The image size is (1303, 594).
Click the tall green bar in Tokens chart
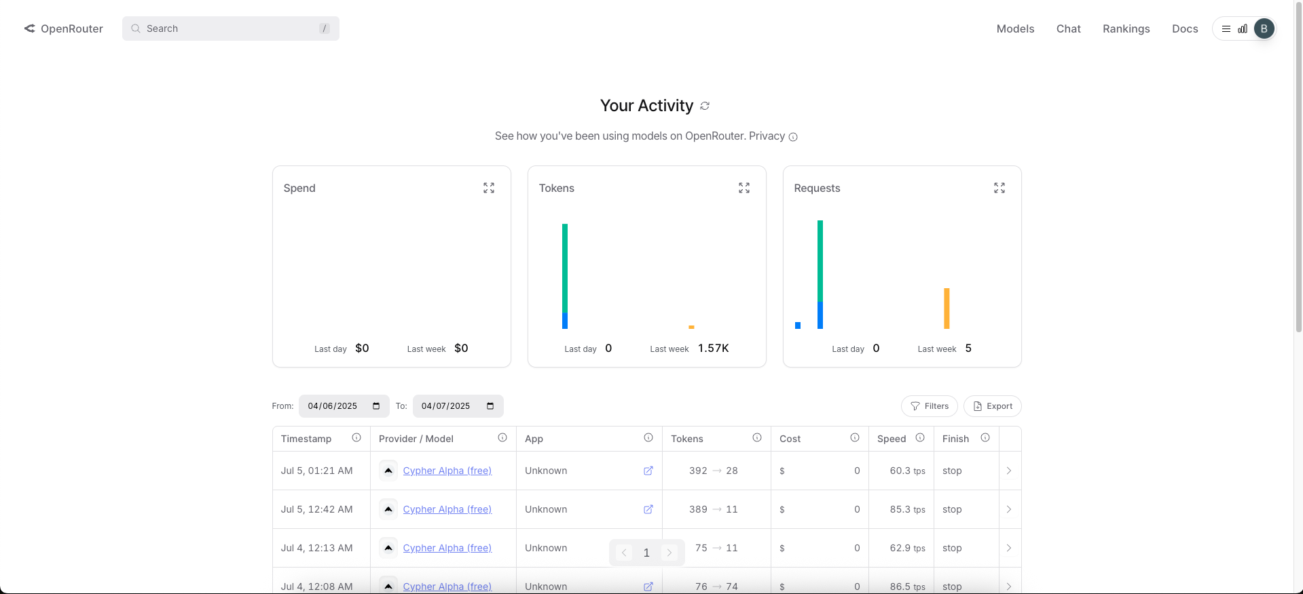pos(565,268)
